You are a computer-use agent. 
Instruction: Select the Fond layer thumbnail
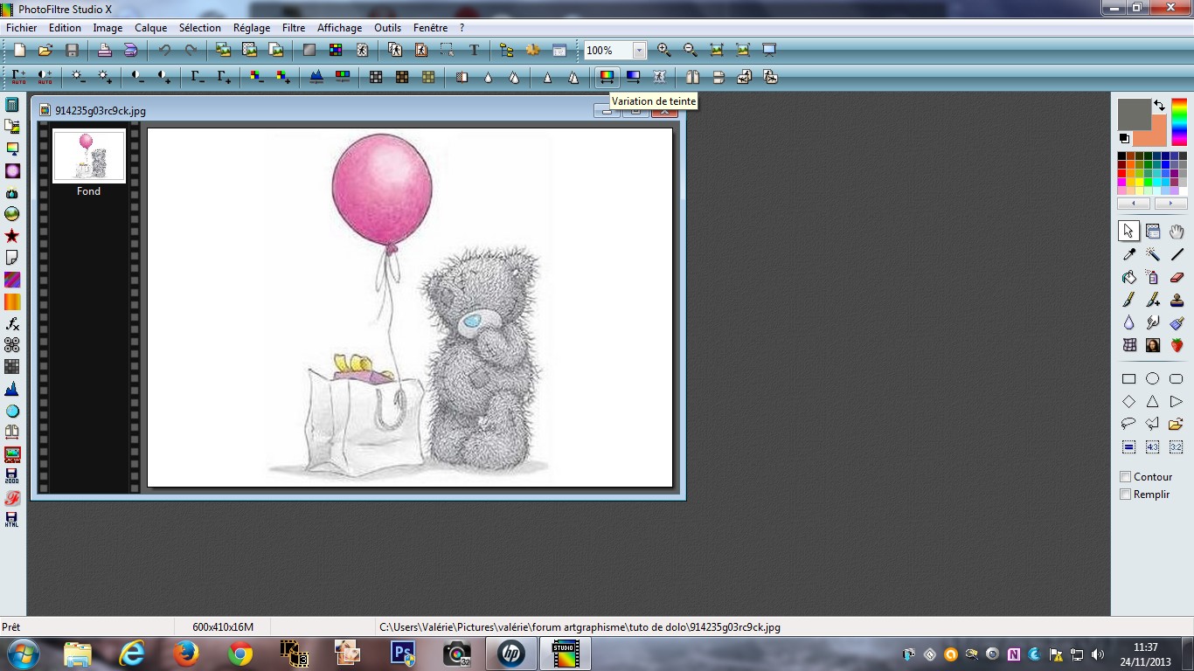(88, 156)
